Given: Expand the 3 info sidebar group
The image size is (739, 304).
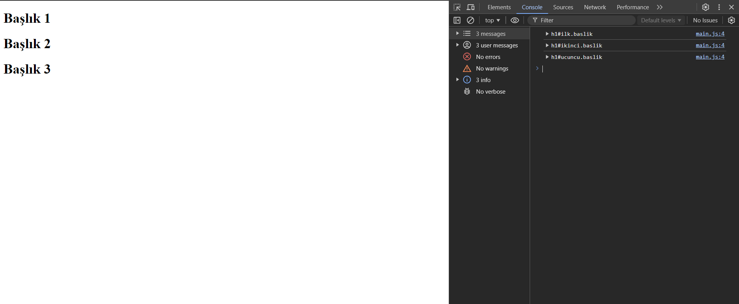Looking at the screenshot, I should [x=458, y=80].
